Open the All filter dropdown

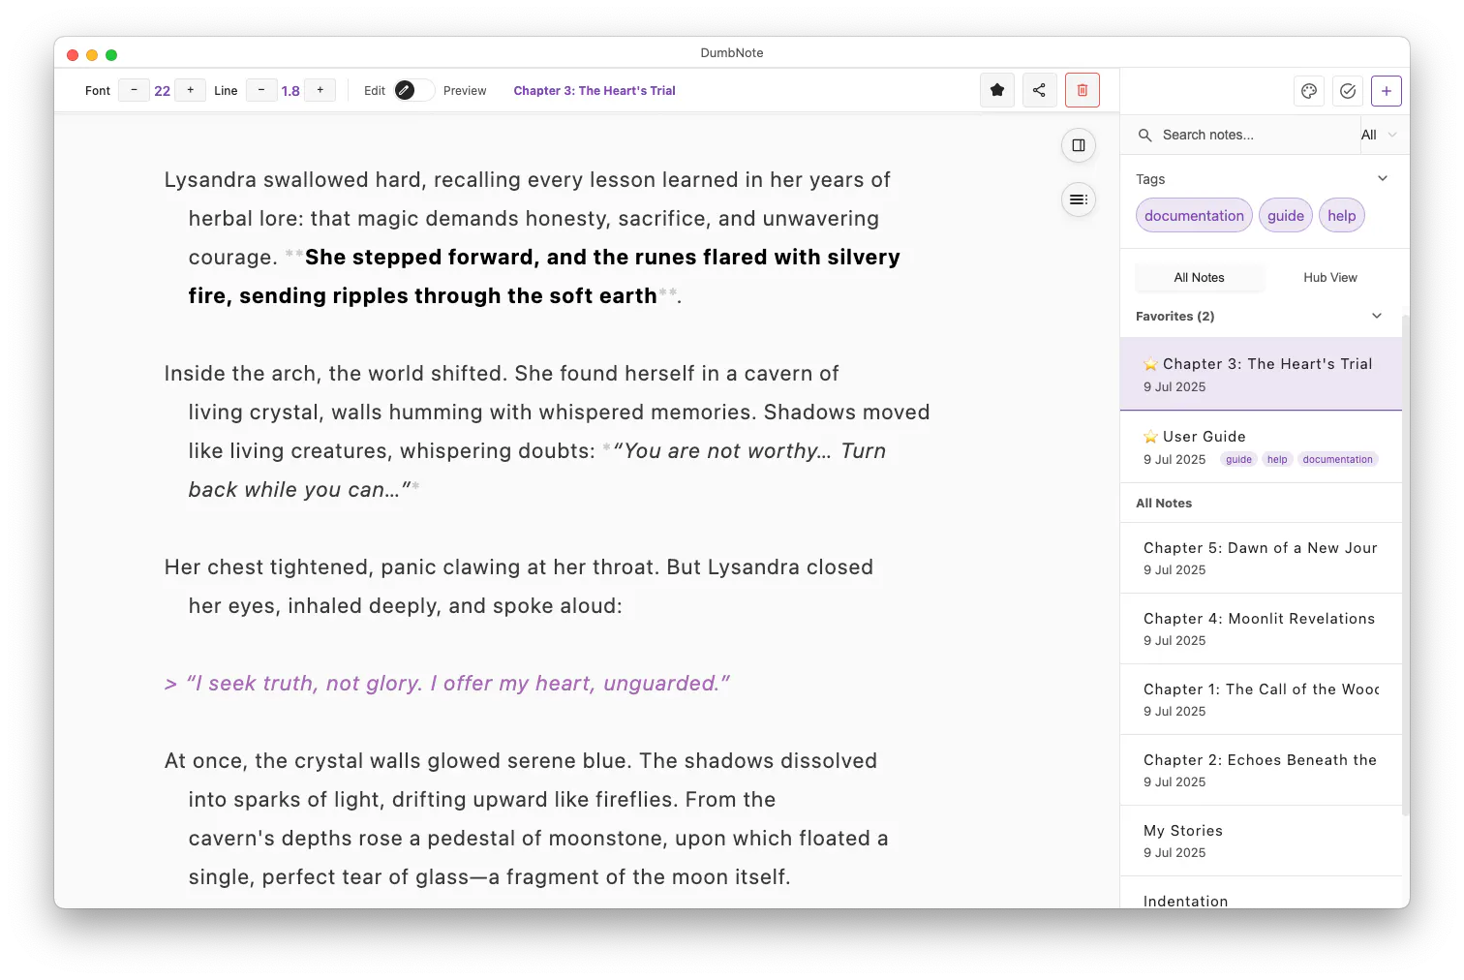1379,136
